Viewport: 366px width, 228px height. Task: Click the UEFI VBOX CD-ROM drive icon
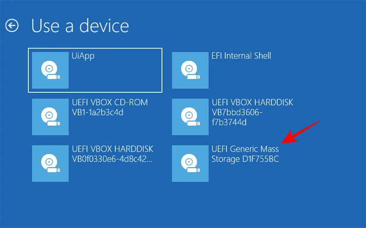50,117
